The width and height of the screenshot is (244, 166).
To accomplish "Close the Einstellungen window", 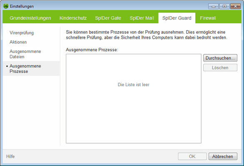I will 235,6.
